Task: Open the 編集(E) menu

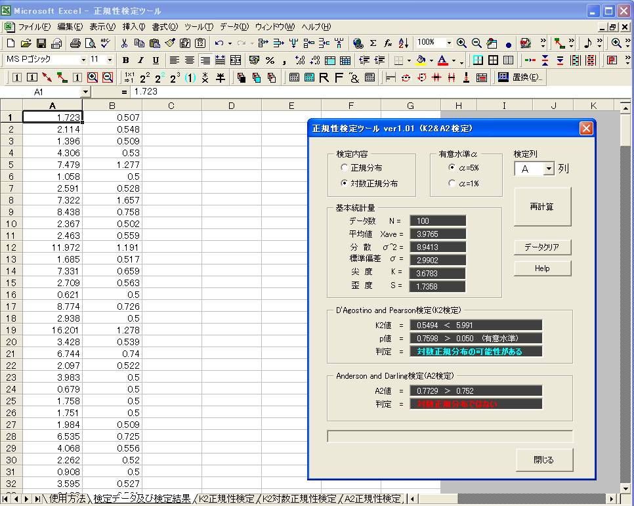Action: [70, 27]
